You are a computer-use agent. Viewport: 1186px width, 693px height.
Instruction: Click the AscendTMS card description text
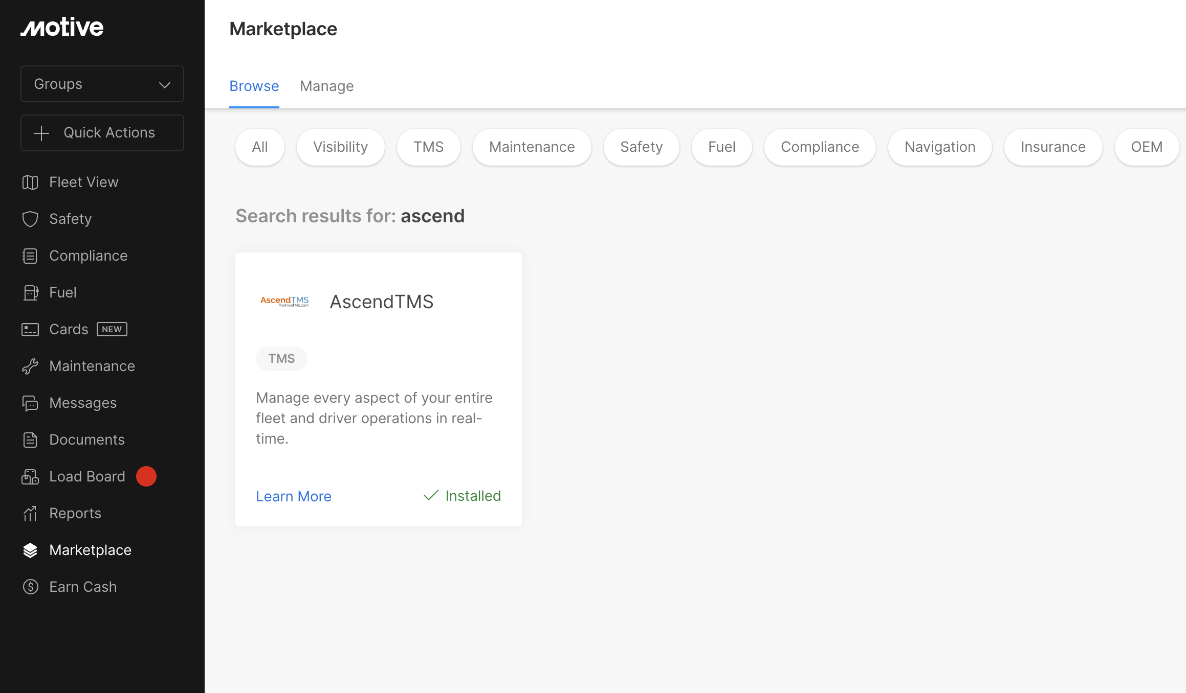pyautogui.click(x=374, y=418)
